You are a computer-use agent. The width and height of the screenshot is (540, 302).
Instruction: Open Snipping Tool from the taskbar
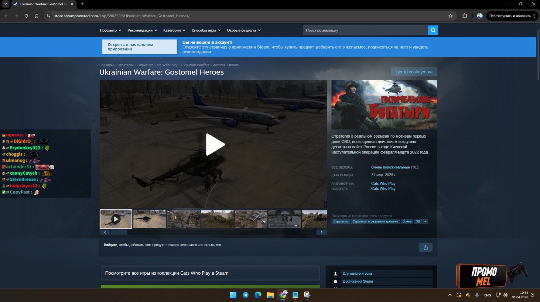click(x=307, y=295)
